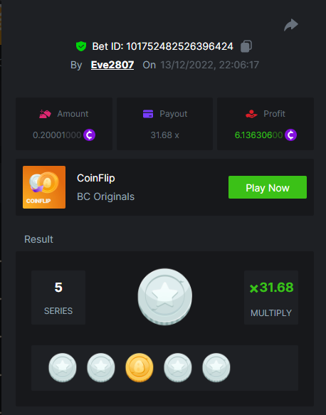Select the gold coin in results row
Viewport: 326px width, 415px height.
[140, 367]
